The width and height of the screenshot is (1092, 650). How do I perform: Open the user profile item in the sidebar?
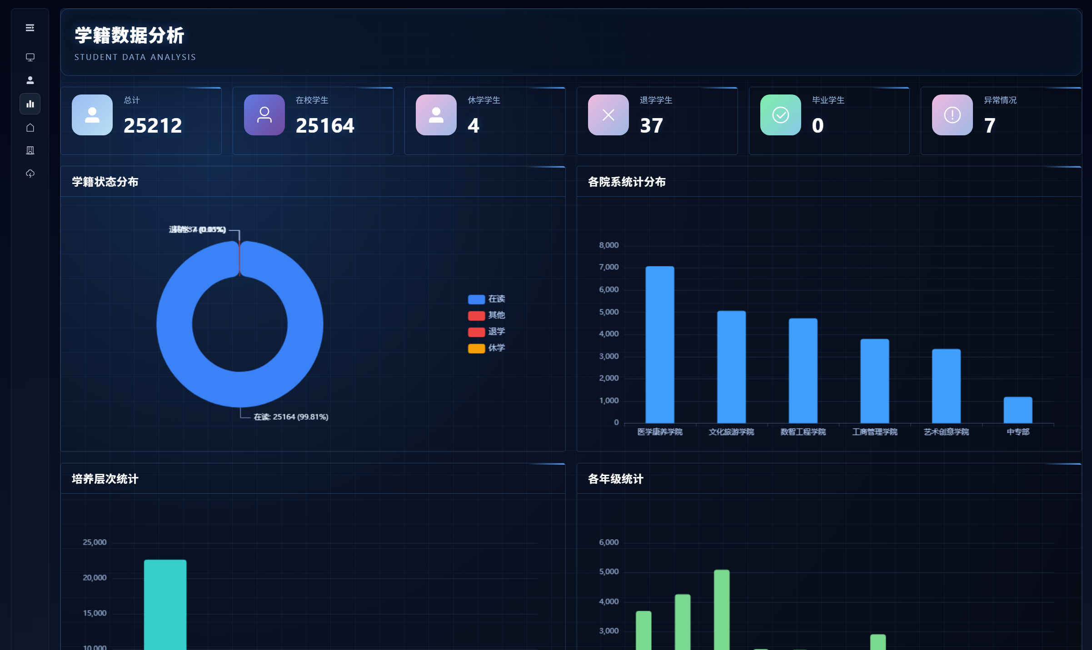30,80
